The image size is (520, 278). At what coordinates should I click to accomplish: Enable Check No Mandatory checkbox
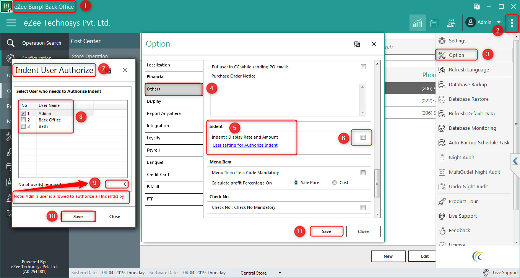pyautogui.click(x=363, y=207)
